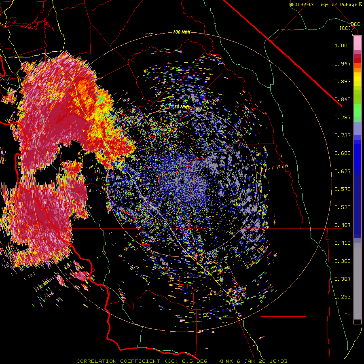Click the 0.733 value on the color scale
The height and width of the screenshot is (364, 364).
[343, 135]
